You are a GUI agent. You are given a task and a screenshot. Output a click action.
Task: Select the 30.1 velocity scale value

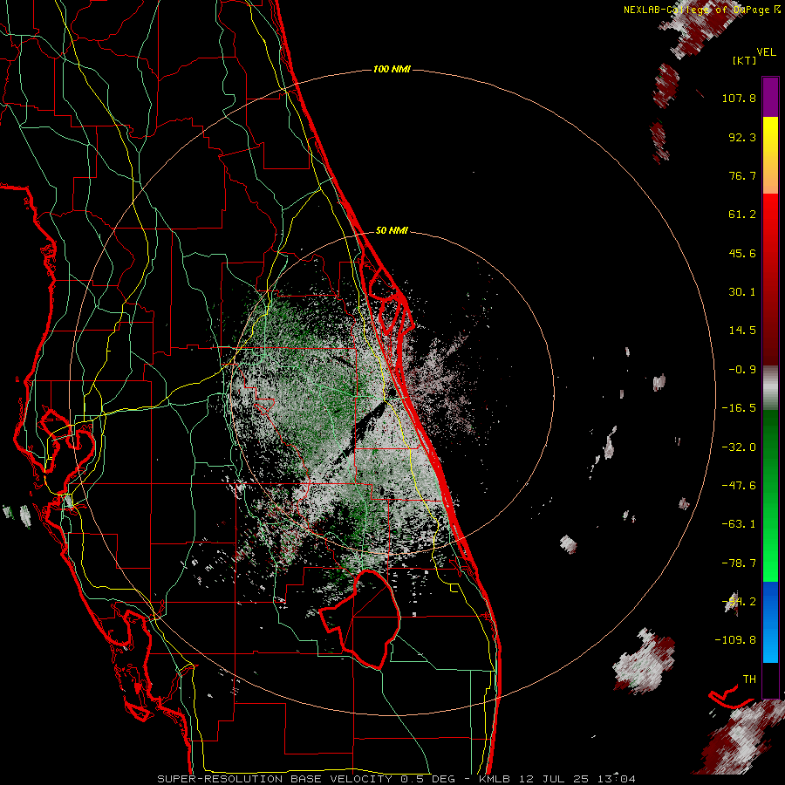742,292
